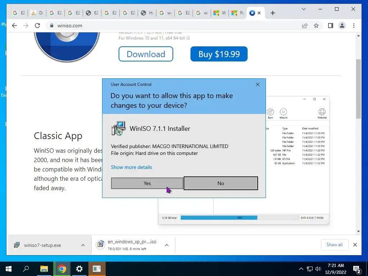Switch to the 'Dc' tab with orange icon

point(37,13)
